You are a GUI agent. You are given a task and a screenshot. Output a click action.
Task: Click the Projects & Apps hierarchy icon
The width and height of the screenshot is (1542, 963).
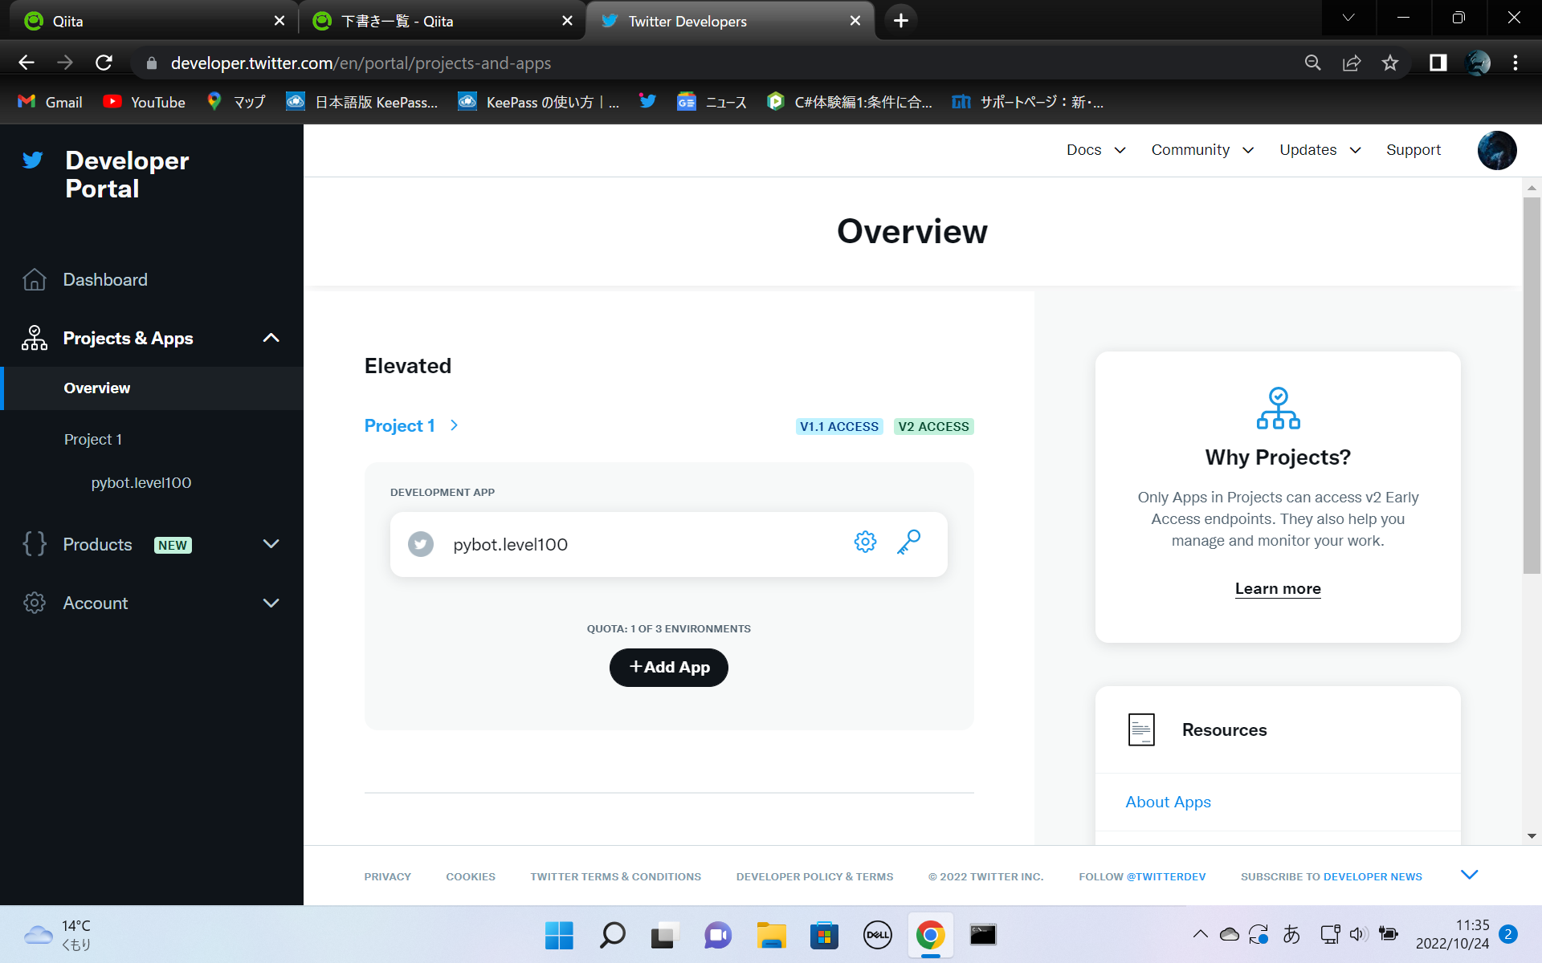(x=35, y=338)
